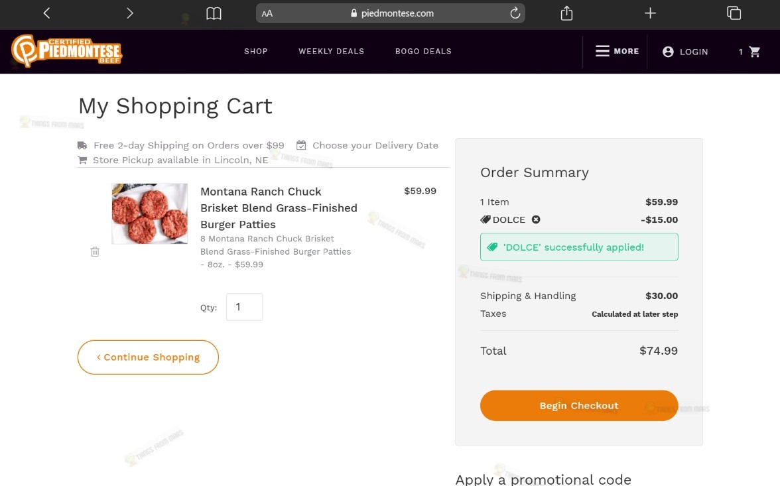Tap the share icon in the browser toolbar
The image size is (780, 486).
[x=566, y=13]
